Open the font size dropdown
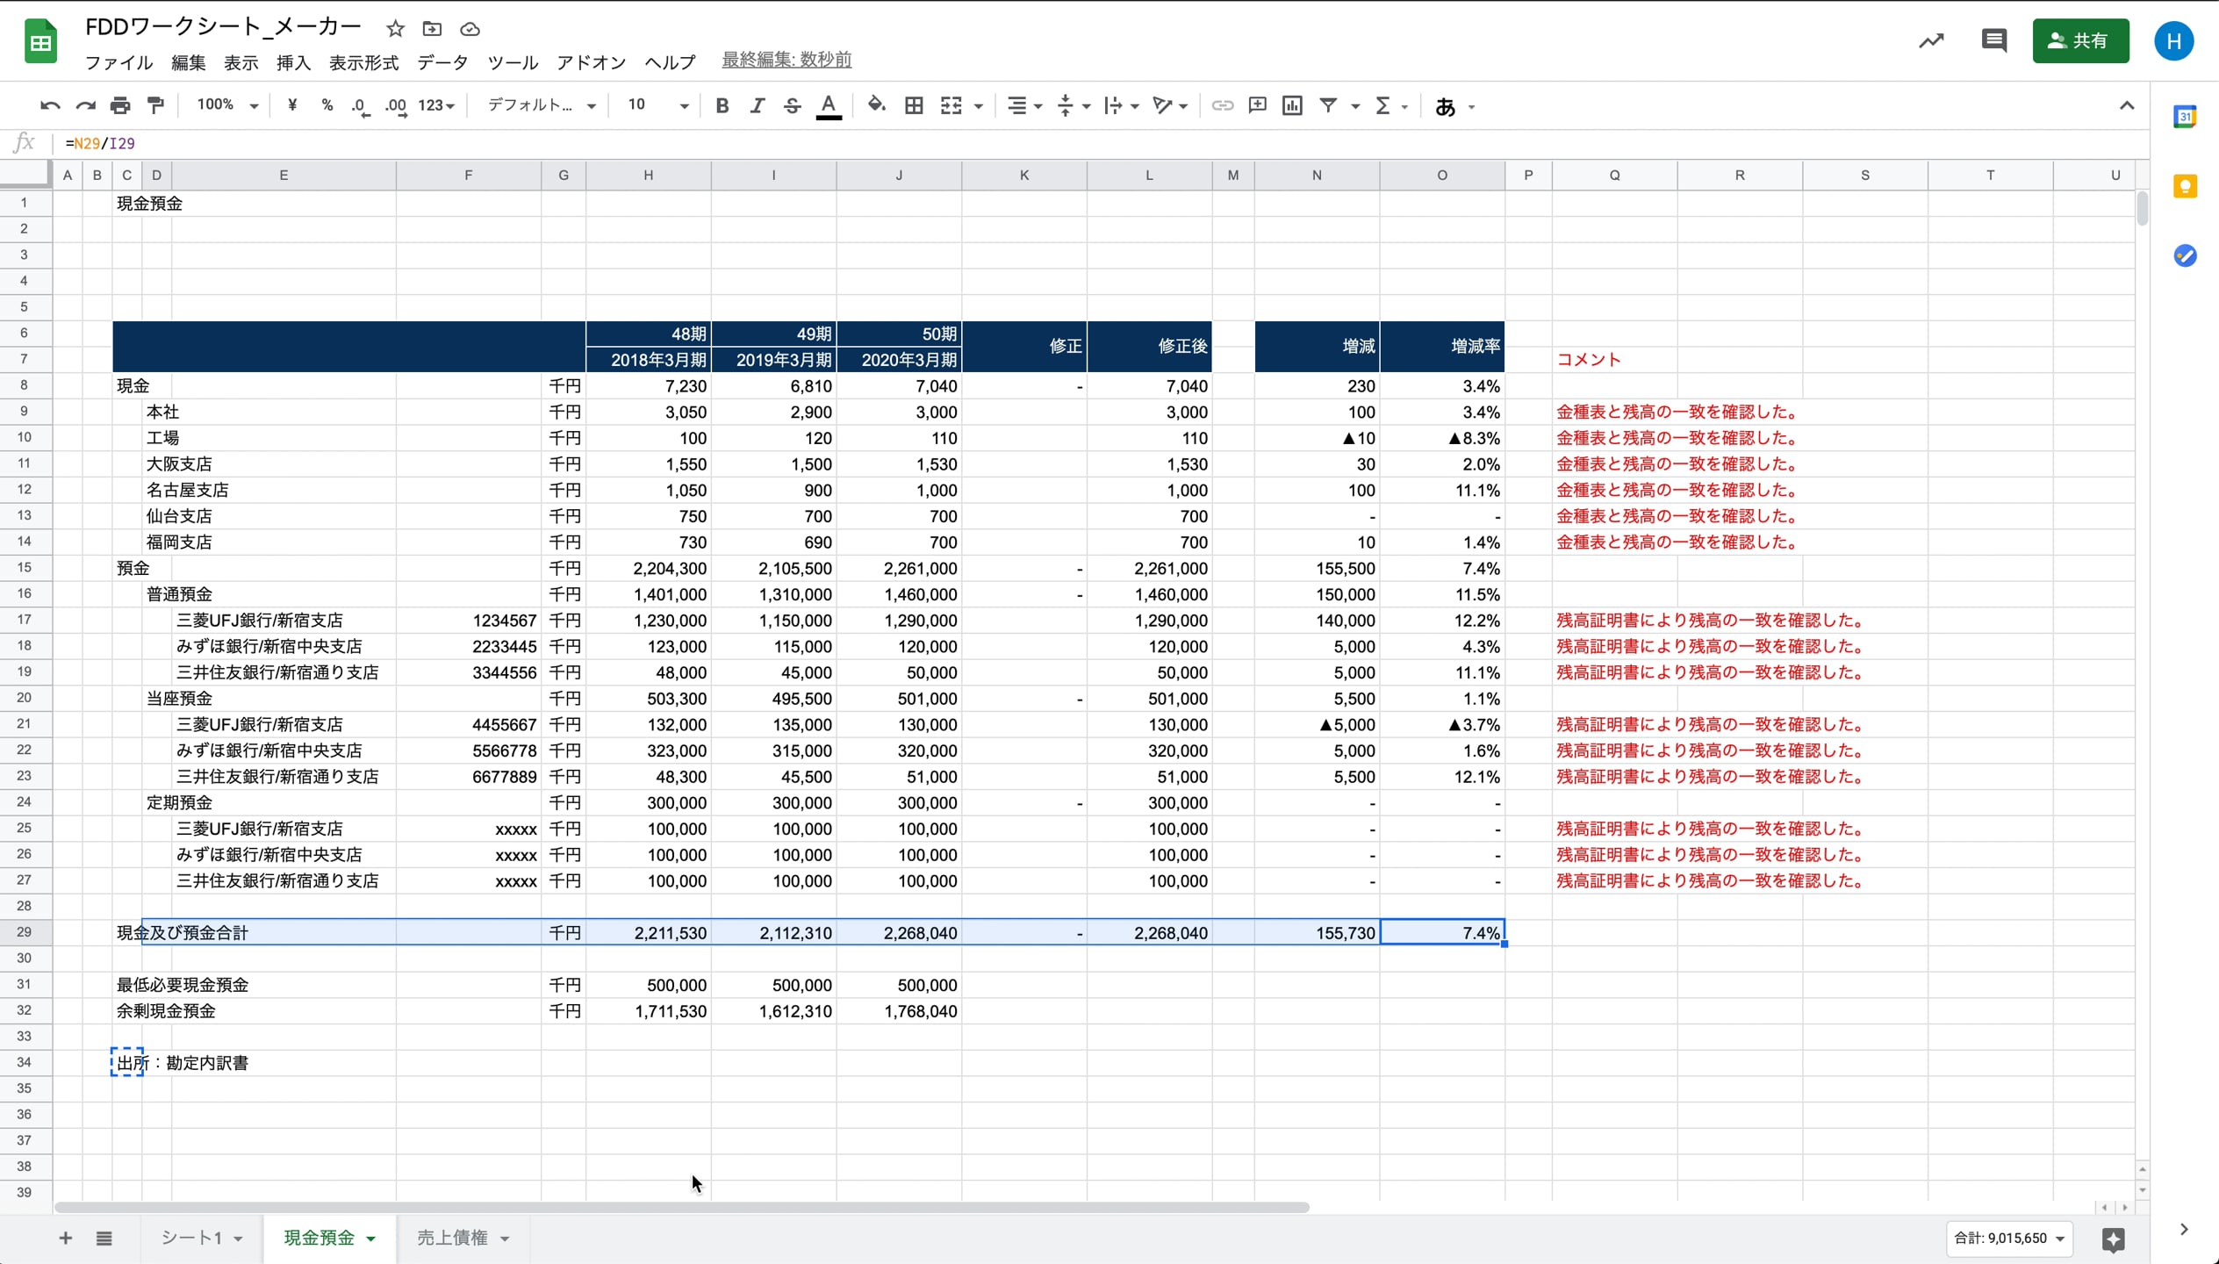This screenshot has width=2219, height=1264. 657,105
